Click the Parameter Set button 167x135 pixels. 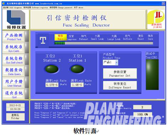pos(120,74)
